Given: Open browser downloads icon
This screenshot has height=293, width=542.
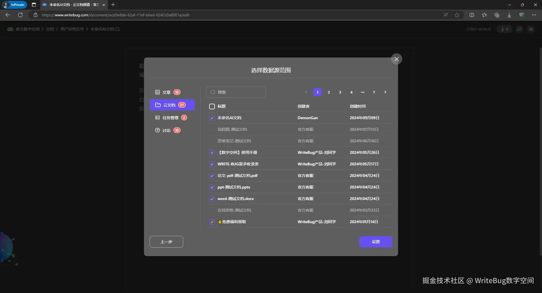Looking at the screenshot, I should [509, 15].
